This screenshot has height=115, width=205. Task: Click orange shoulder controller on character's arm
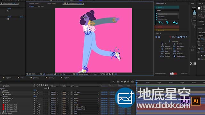click(92, 24)
